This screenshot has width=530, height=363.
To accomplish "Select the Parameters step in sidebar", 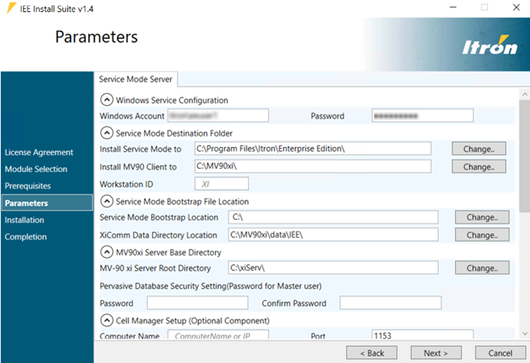I will click(47, 203).
